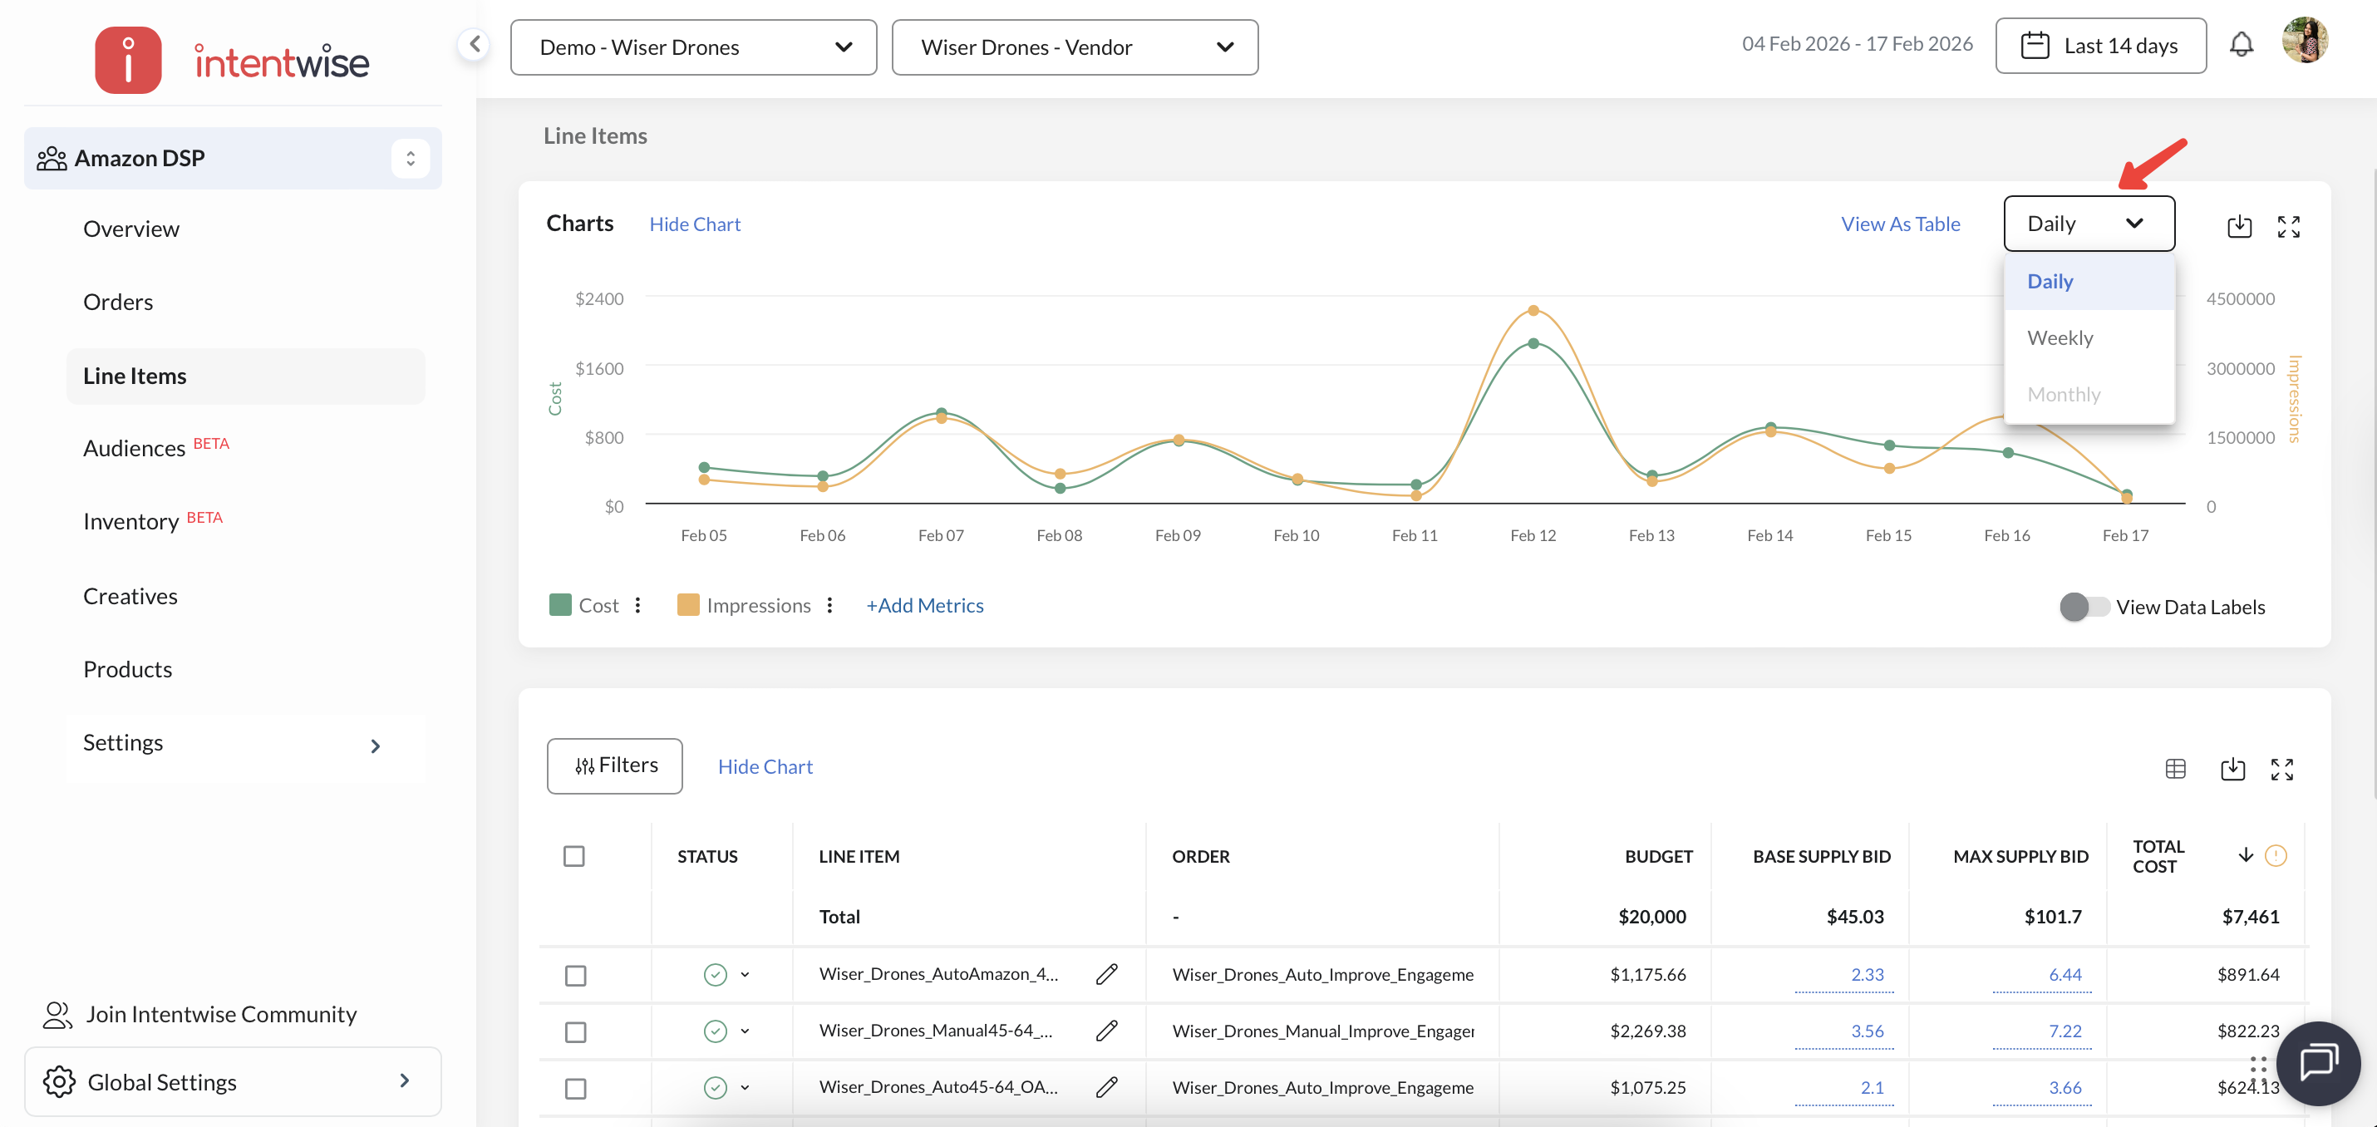Click the Impressions orange legend swatch
Image resolution: width=2377 pixels, height=1127 pixels.
pyautogui.click(x=687, y=606)
